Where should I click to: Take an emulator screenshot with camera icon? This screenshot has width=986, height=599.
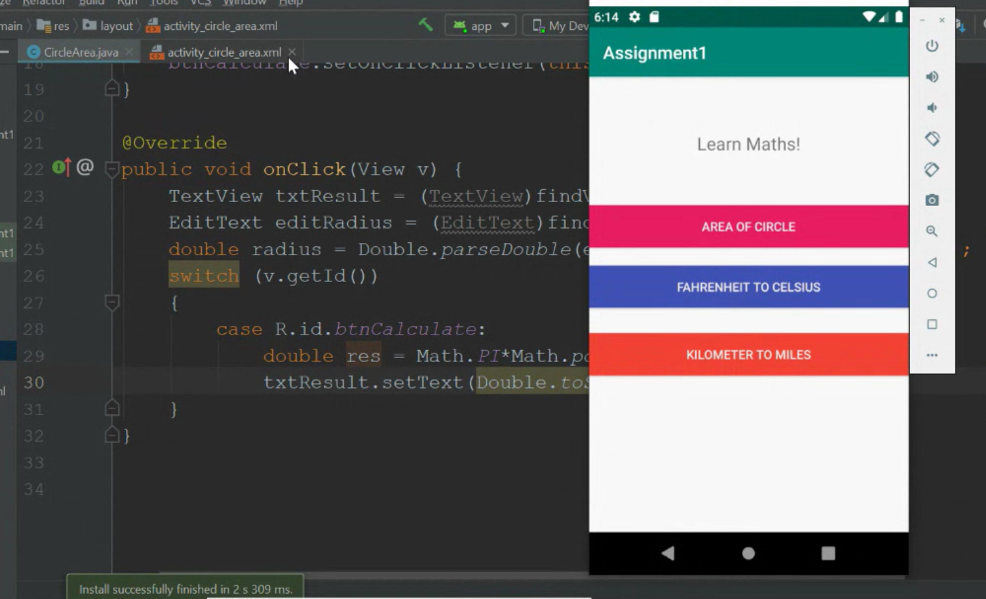click(932, 200)
